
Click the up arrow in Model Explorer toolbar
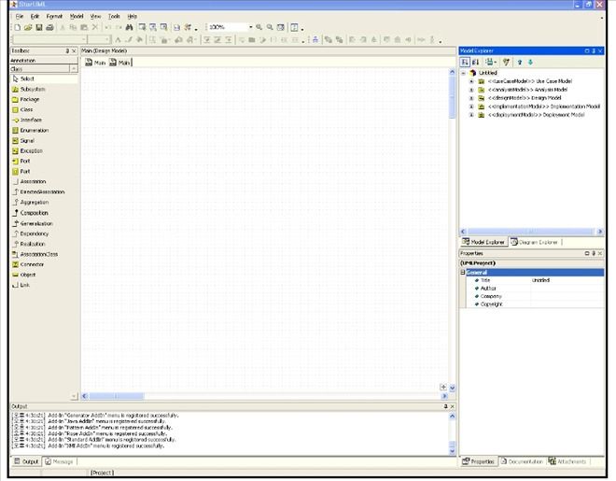520,62
